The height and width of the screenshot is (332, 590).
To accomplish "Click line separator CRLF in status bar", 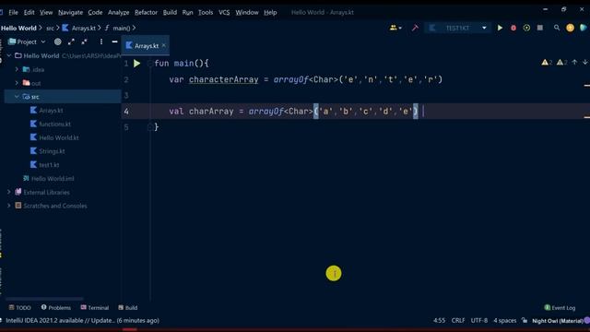I will (458, 320).
